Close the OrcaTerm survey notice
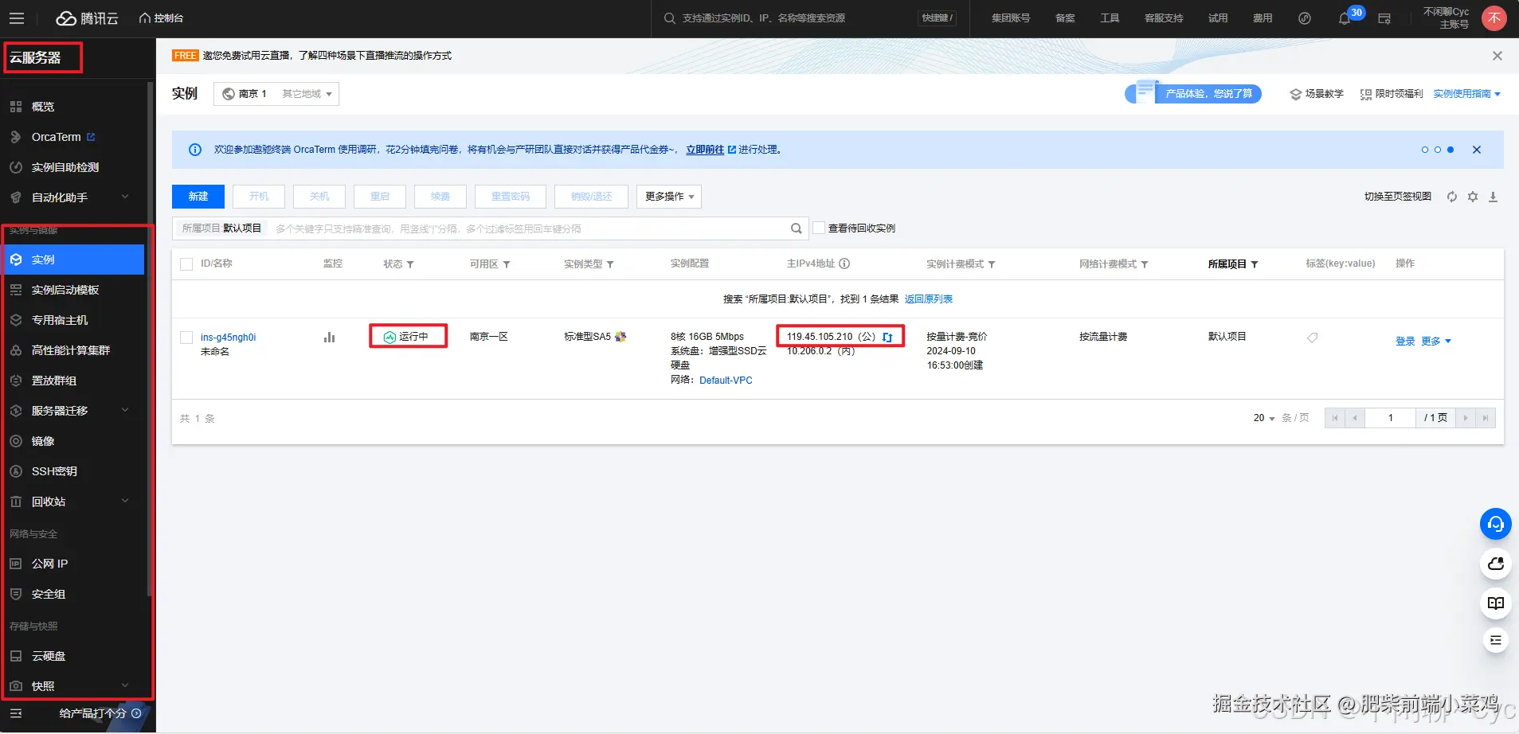Screen dimensions: 1519x734 point(1477,150)
